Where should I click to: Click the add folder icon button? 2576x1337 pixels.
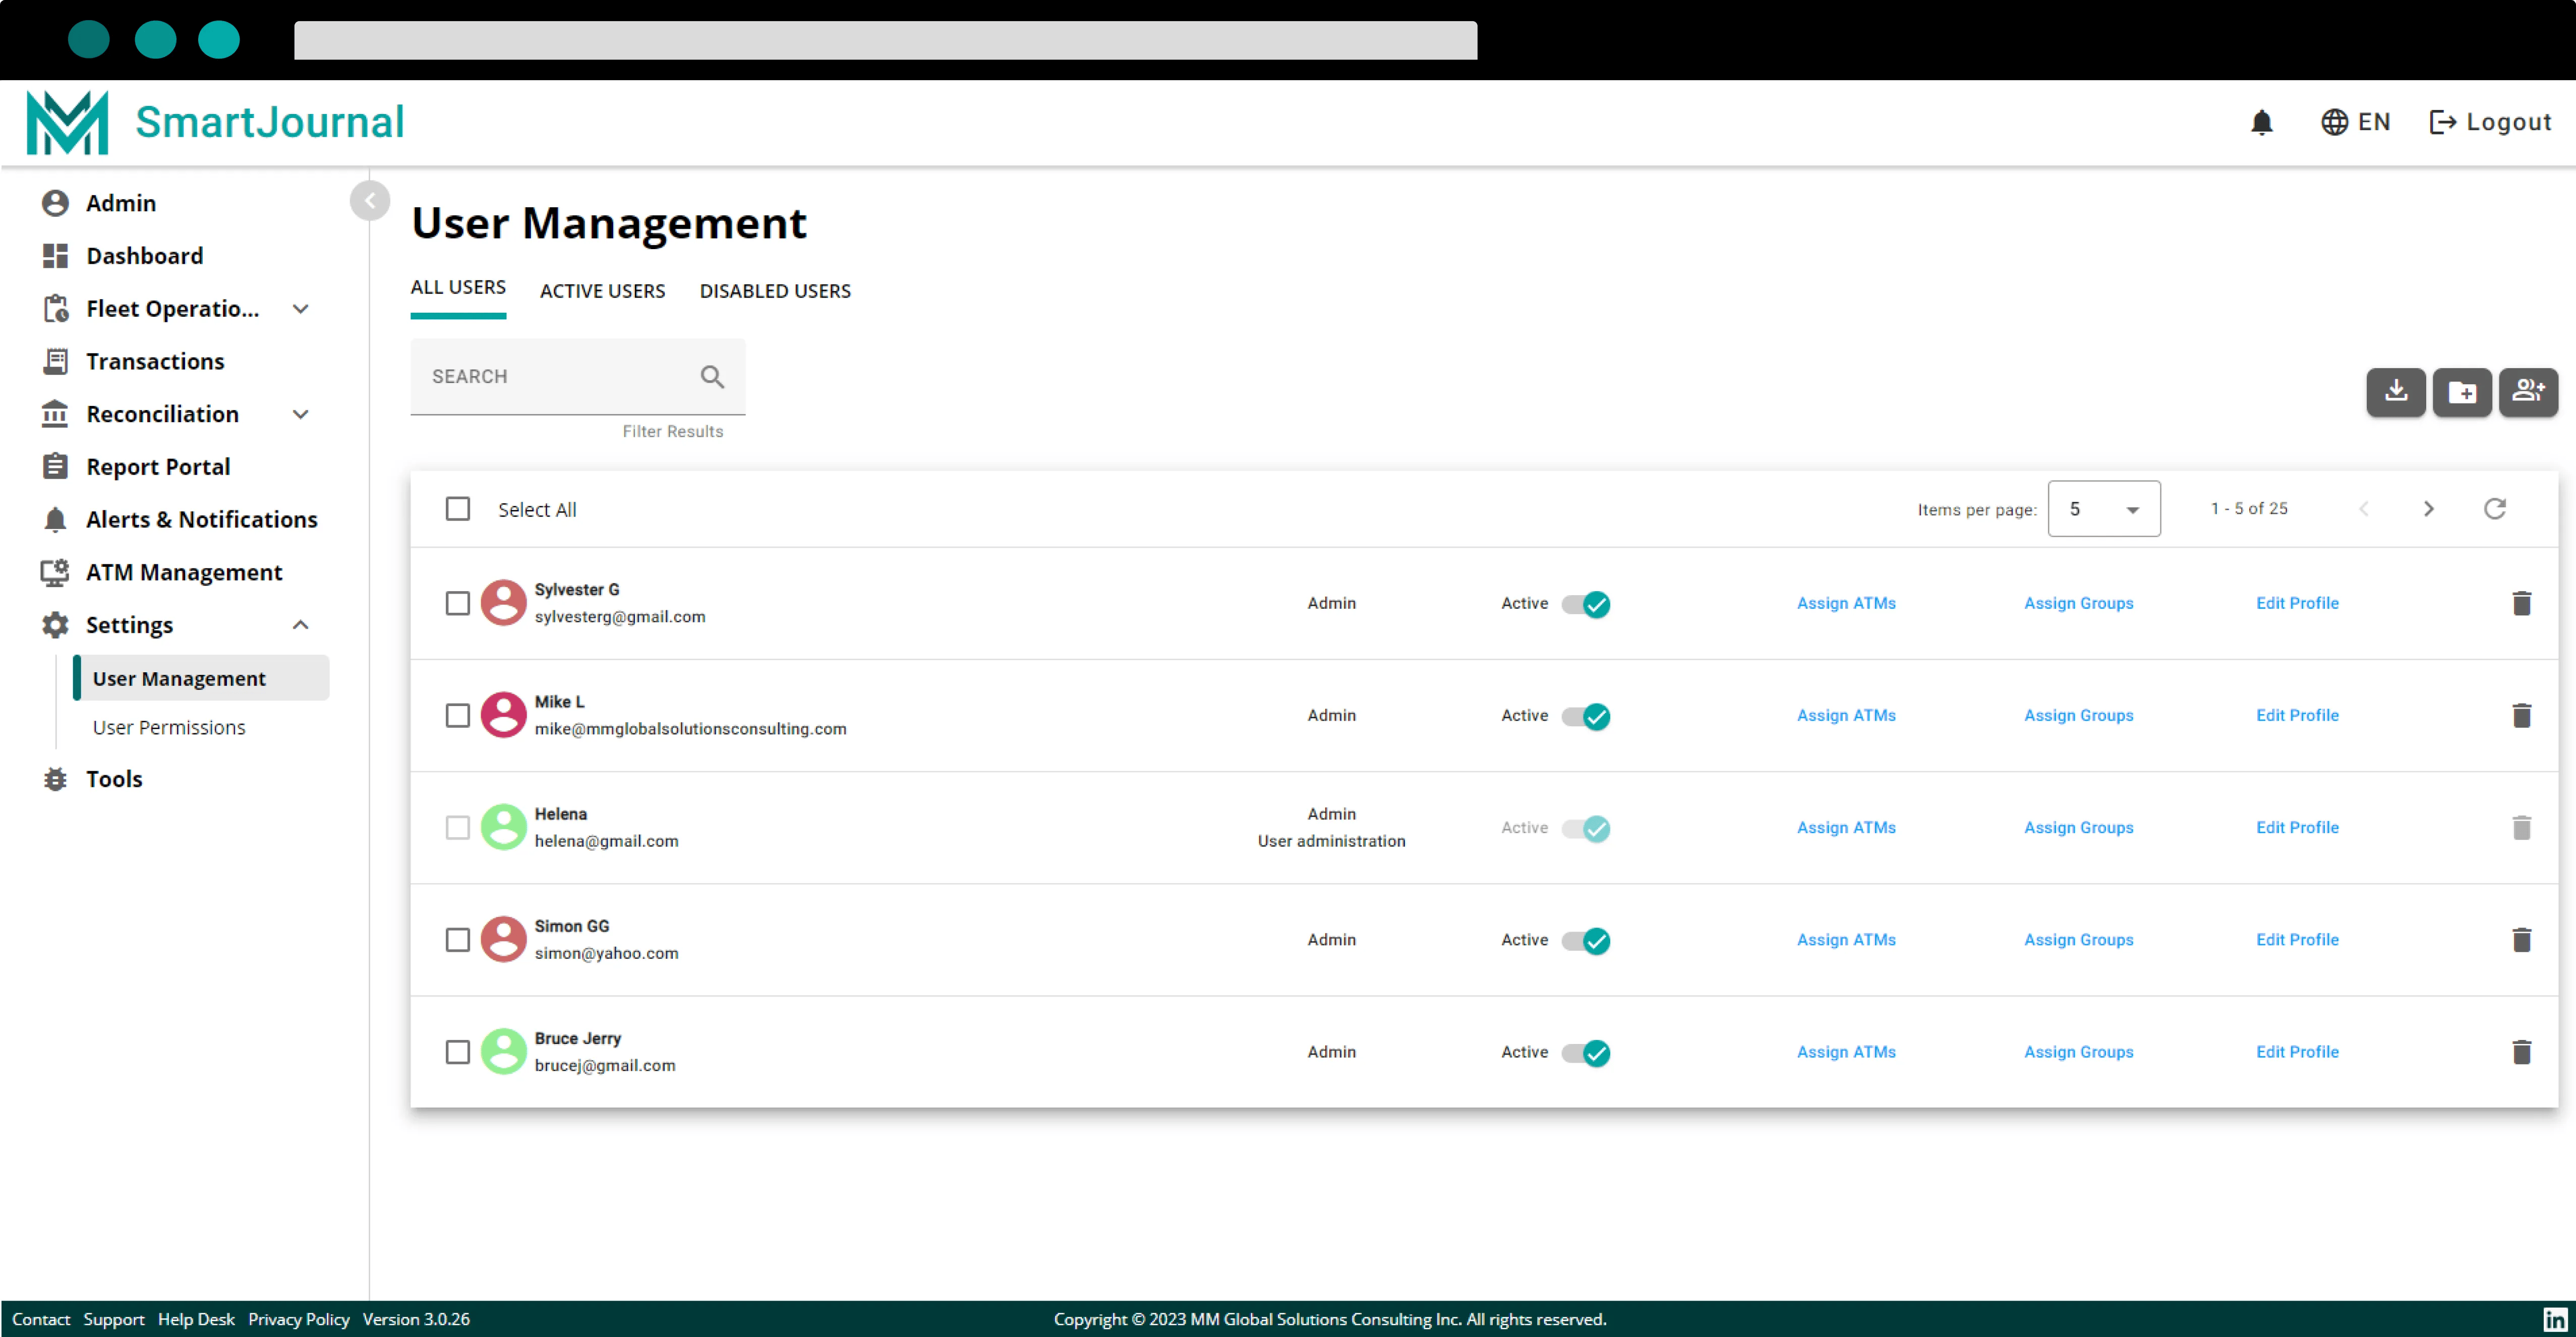[2461, 391]
